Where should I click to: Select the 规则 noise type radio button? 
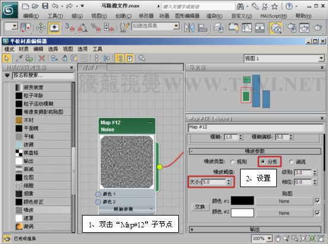pos(232,162)
